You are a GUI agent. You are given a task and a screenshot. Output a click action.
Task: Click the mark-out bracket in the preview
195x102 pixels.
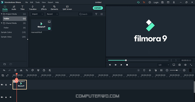coord(176,60)
